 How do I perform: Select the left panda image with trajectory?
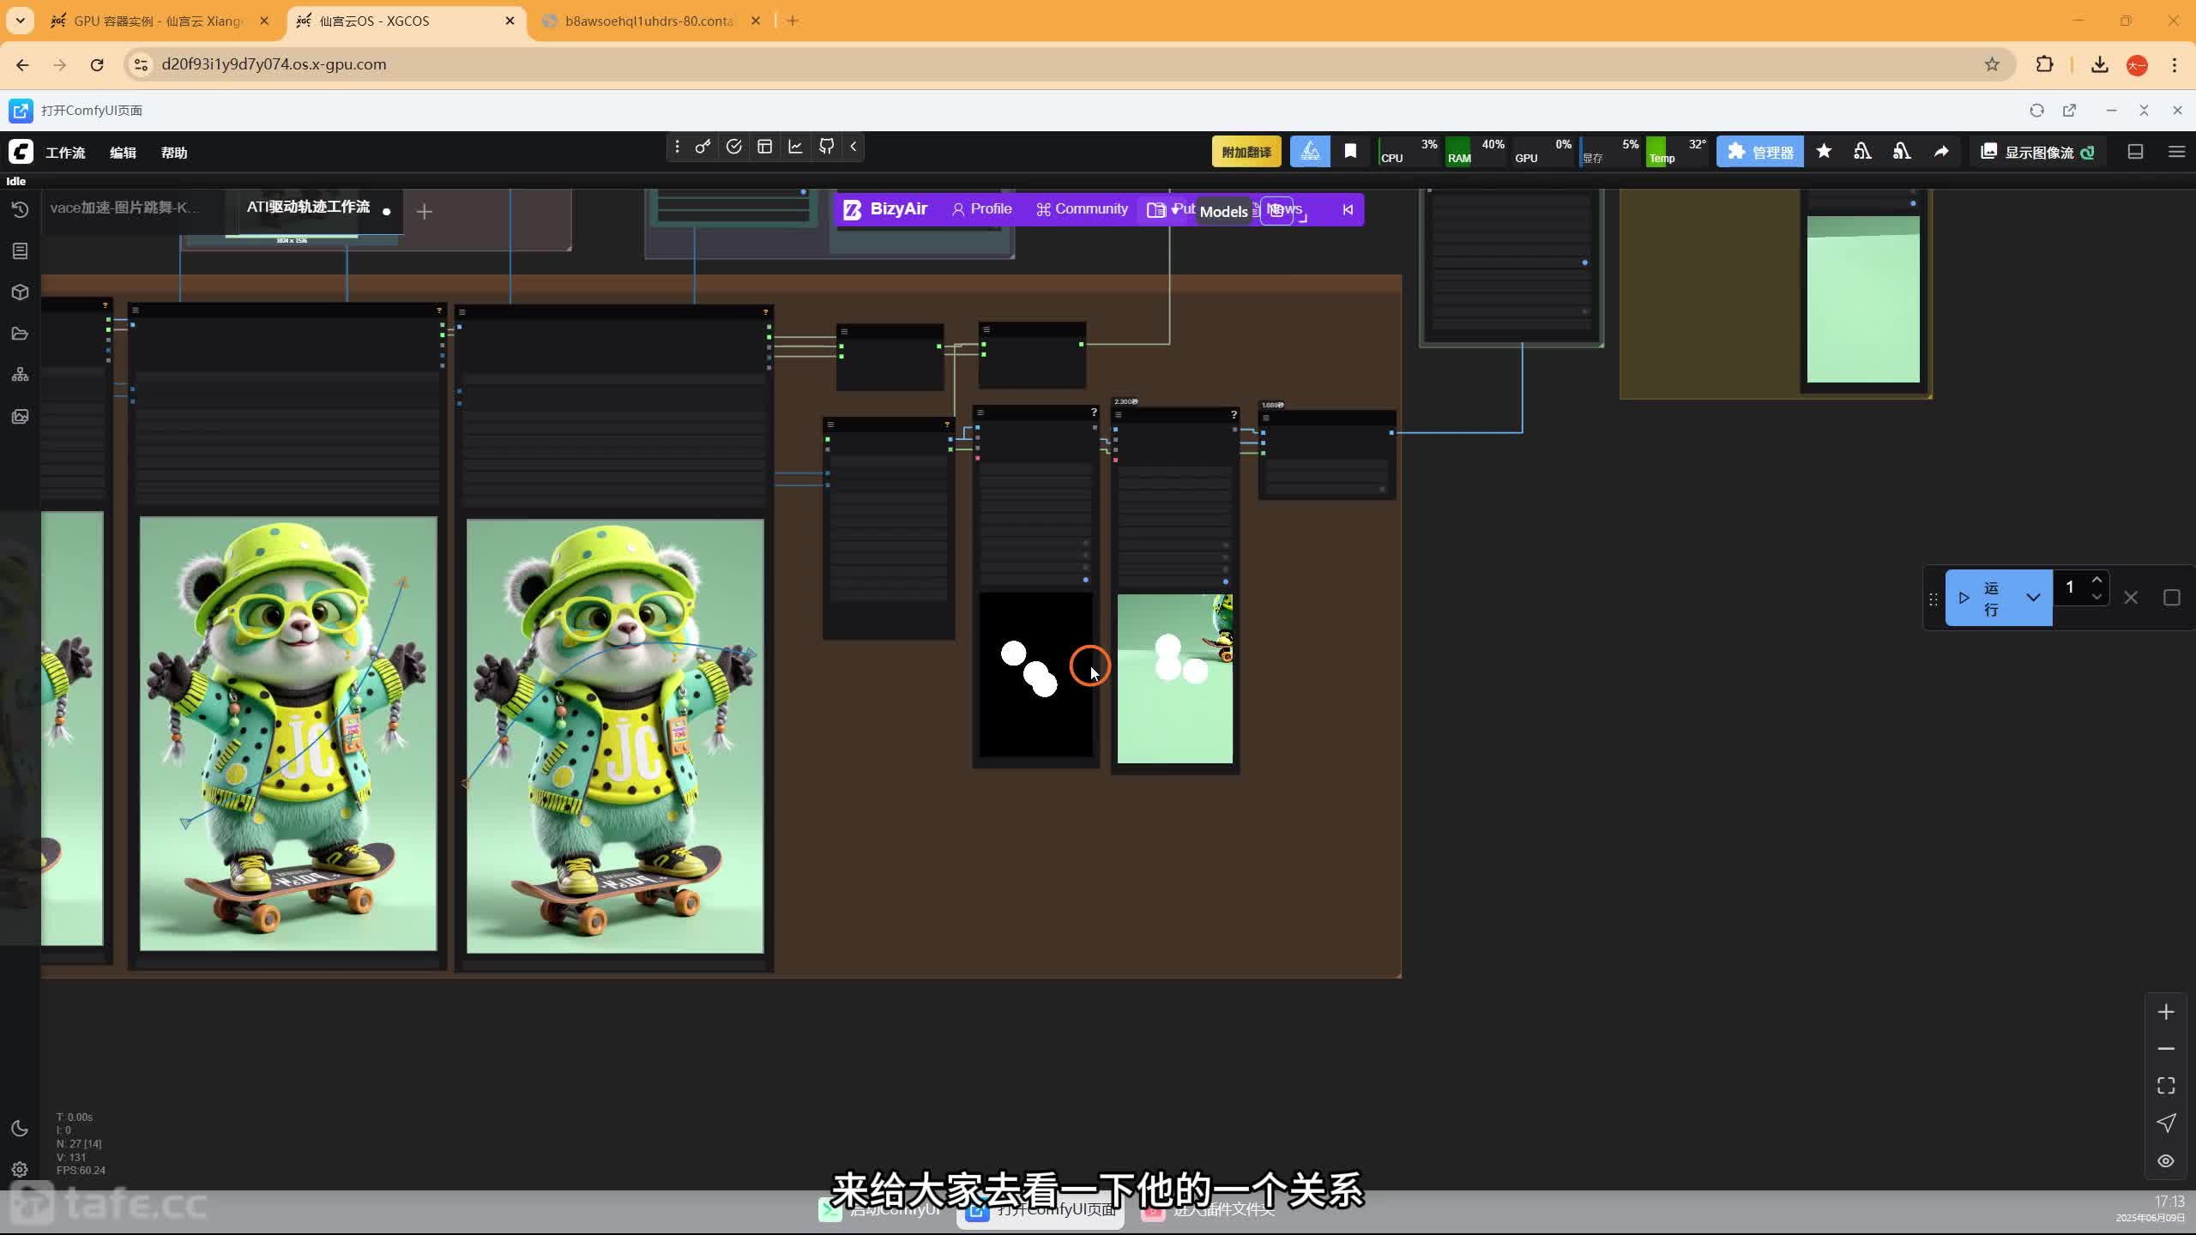coord(288,733)
